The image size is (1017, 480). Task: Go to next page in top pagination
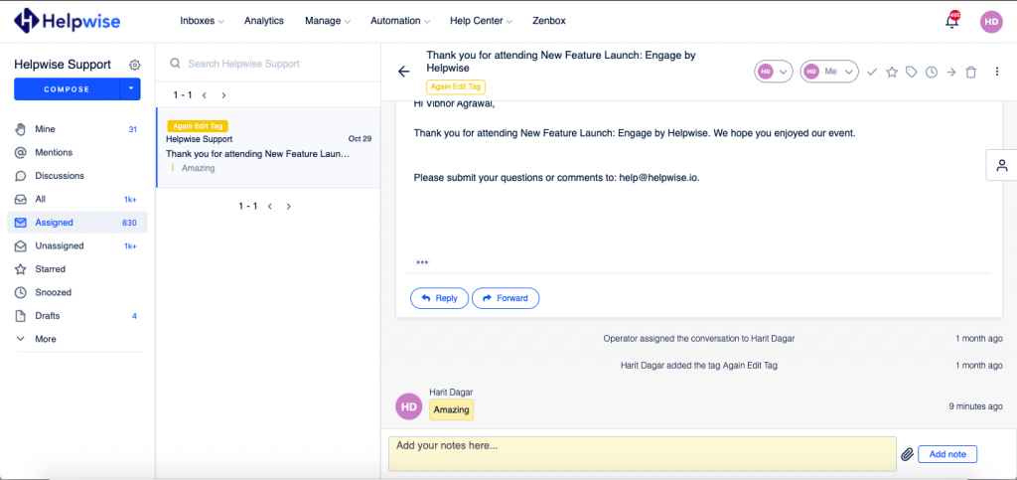pos(223,95)
